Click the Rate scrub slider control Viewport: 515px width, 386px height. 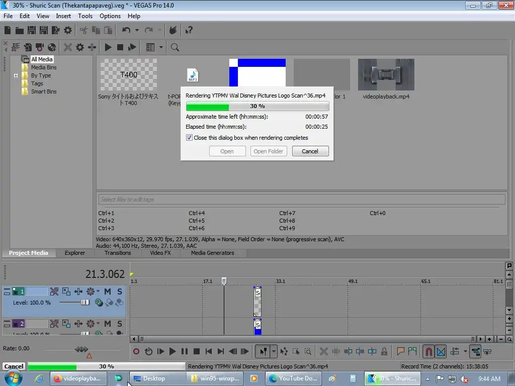[81, 349]
